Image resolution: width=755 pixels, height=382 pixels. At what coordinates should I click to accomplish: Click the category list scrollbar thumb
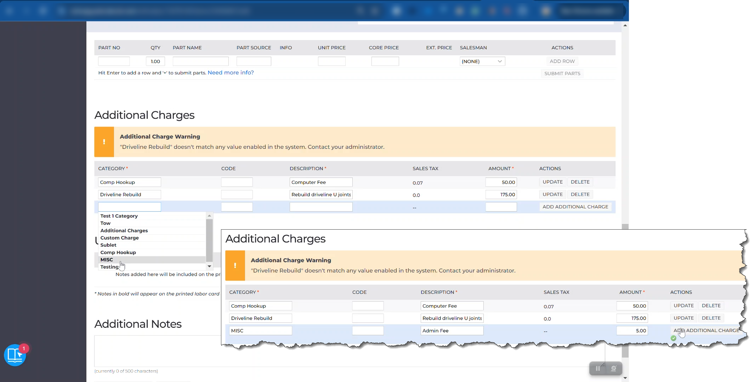(x=209, y=240)
